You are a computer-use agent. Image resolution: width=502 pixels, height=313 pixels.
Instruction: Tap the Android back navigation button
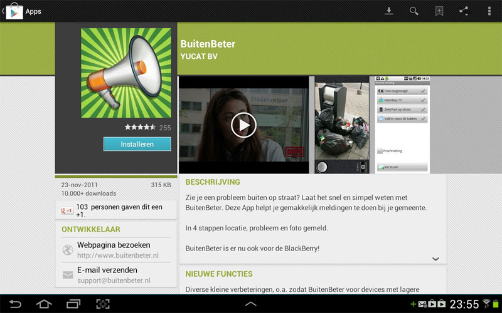tap(14, 304)
